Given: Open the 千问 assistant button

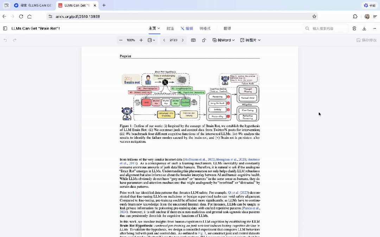Looking at the screenshot, I should tap(369, 5).
